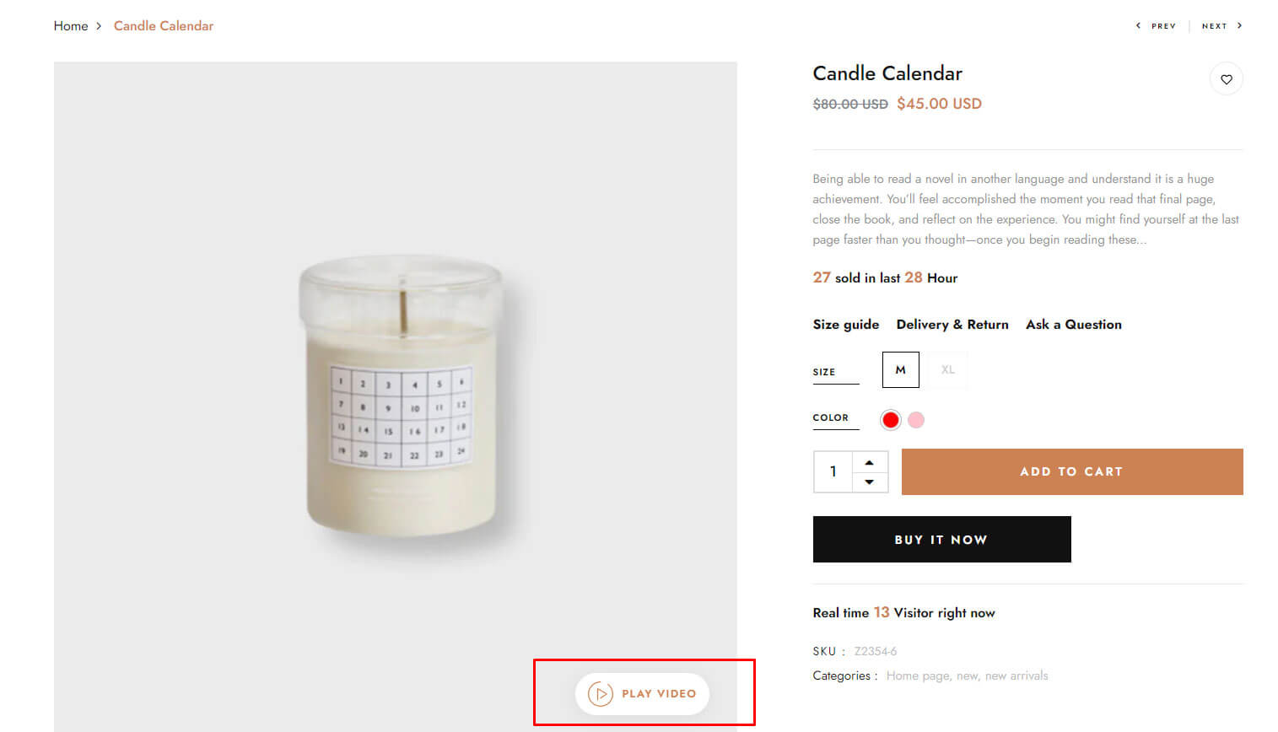The image size is (1278, 732).
Task: Select size M option
Action: click(900, 370)
